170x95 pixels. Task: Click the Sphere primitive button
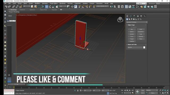pyautogui.click(x=132, y=32)
